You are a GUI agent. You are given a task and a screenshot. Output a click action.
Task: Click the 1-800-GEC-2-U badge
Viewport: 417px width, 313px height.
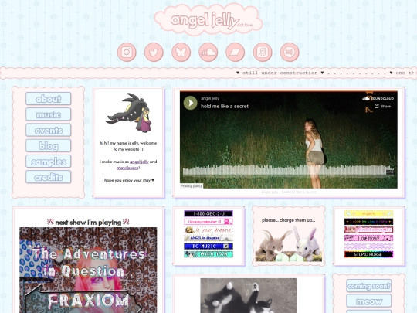pyautogui.click(x=208, y=213)
